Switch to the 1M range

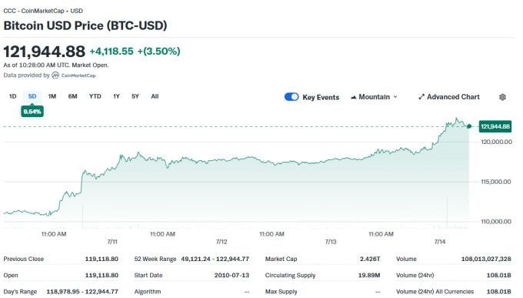(x=52, y=96)
